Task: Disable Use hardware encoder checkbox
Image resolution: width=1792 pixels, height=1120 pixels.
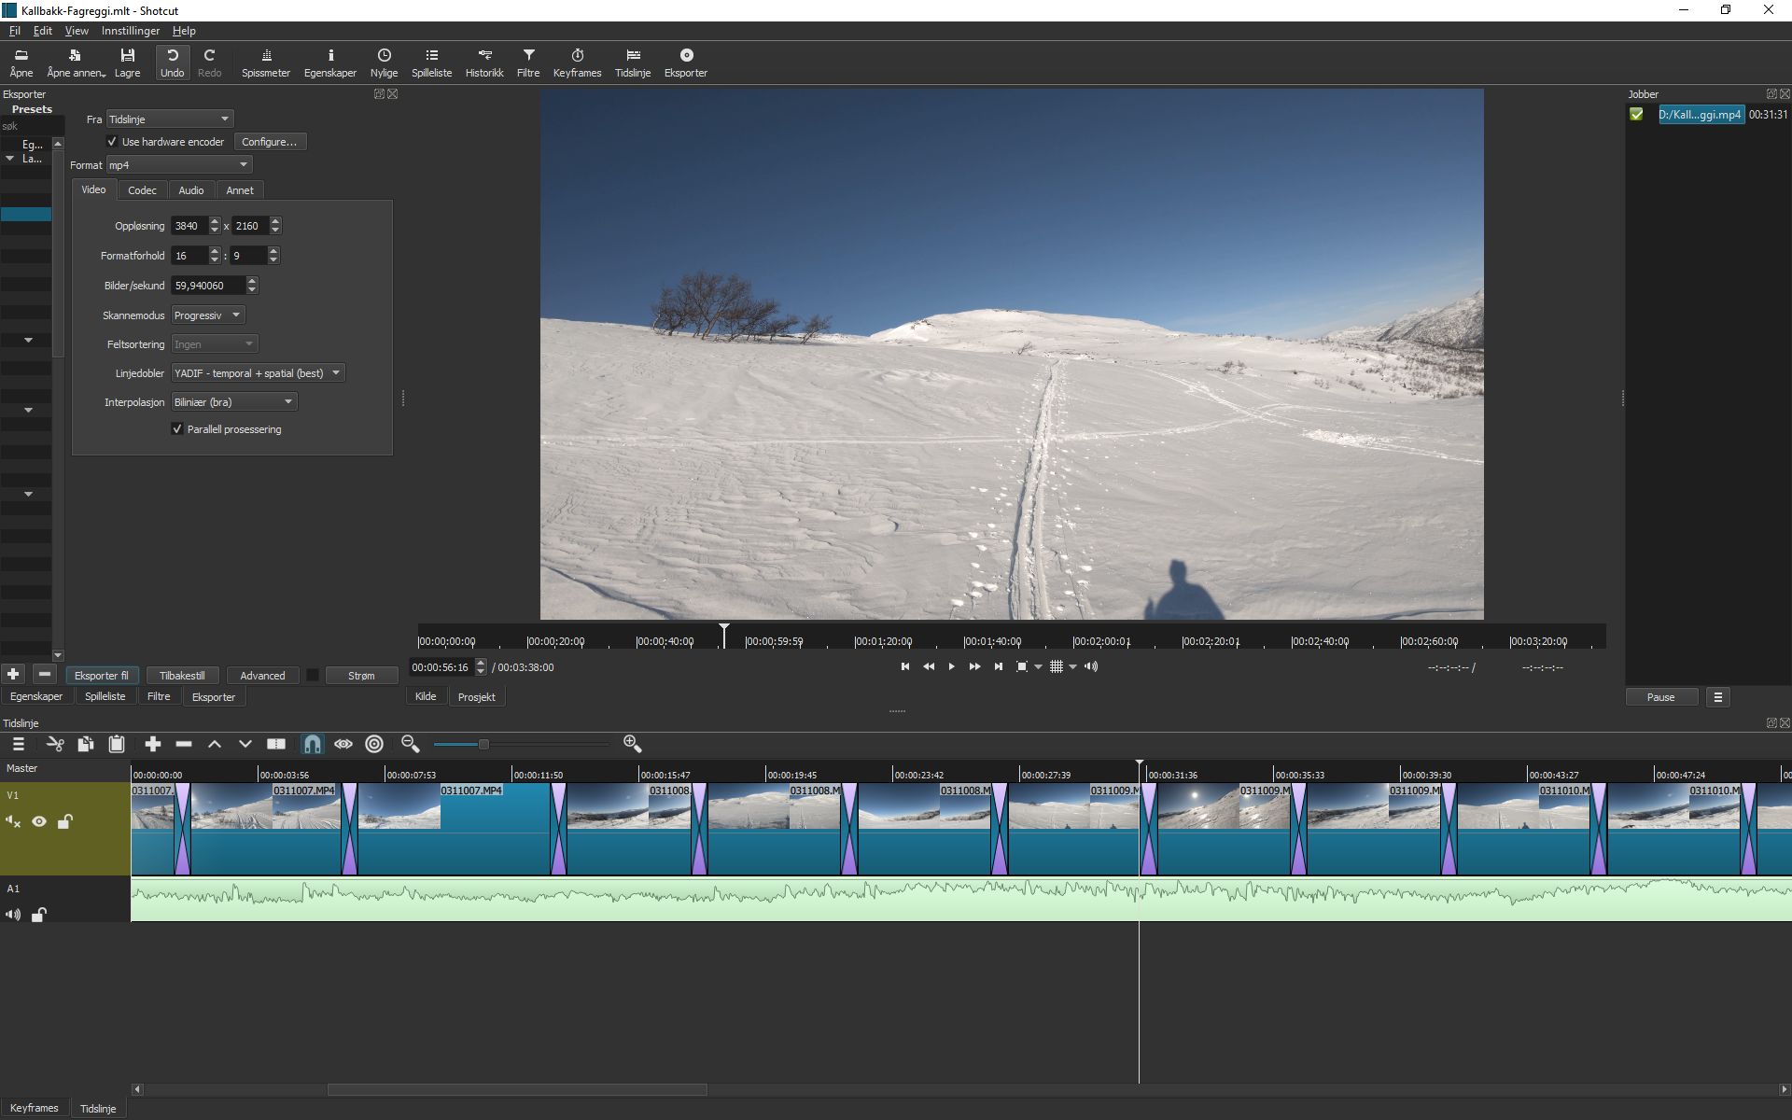Action: pyautogui.click(x=112, y=142)
